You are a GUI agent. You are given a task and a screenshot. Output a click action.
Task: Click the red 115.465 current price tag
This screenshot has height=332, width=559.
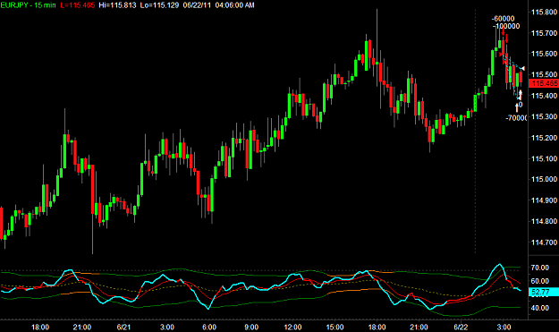coord(543,83)
